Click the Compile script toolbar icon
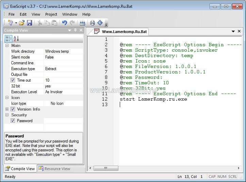Screen dimensions: 246x182 (x=82, y=23)
